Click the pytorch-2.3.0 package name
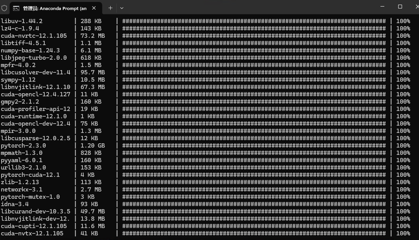 24,146
